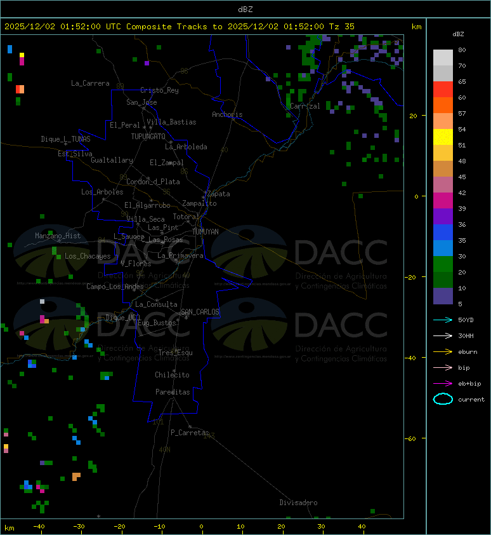The height and width of the screenshot is (535, 491).
Task: Click the pink bip arrow icon
Action: pos(443,367)
